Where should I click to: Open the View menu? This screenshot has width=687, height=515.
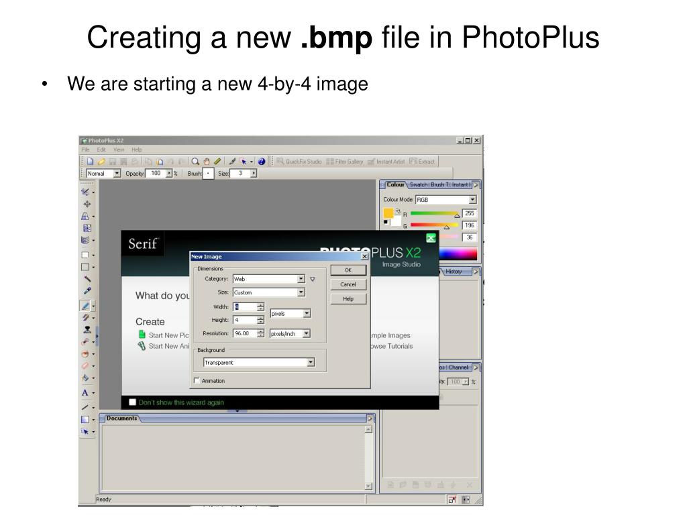(119, 150)
